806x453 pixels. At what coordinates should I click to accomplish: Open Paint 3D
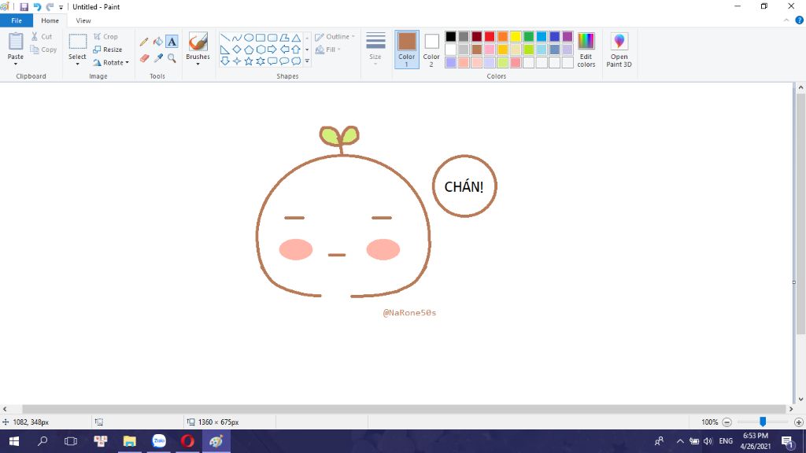click(619, 50)
